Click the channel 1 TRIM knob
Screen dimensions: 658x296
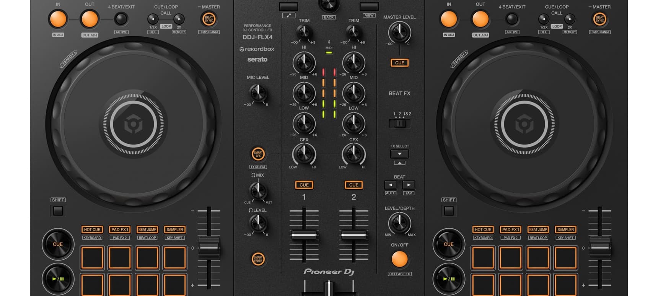[x=304, y=33]
